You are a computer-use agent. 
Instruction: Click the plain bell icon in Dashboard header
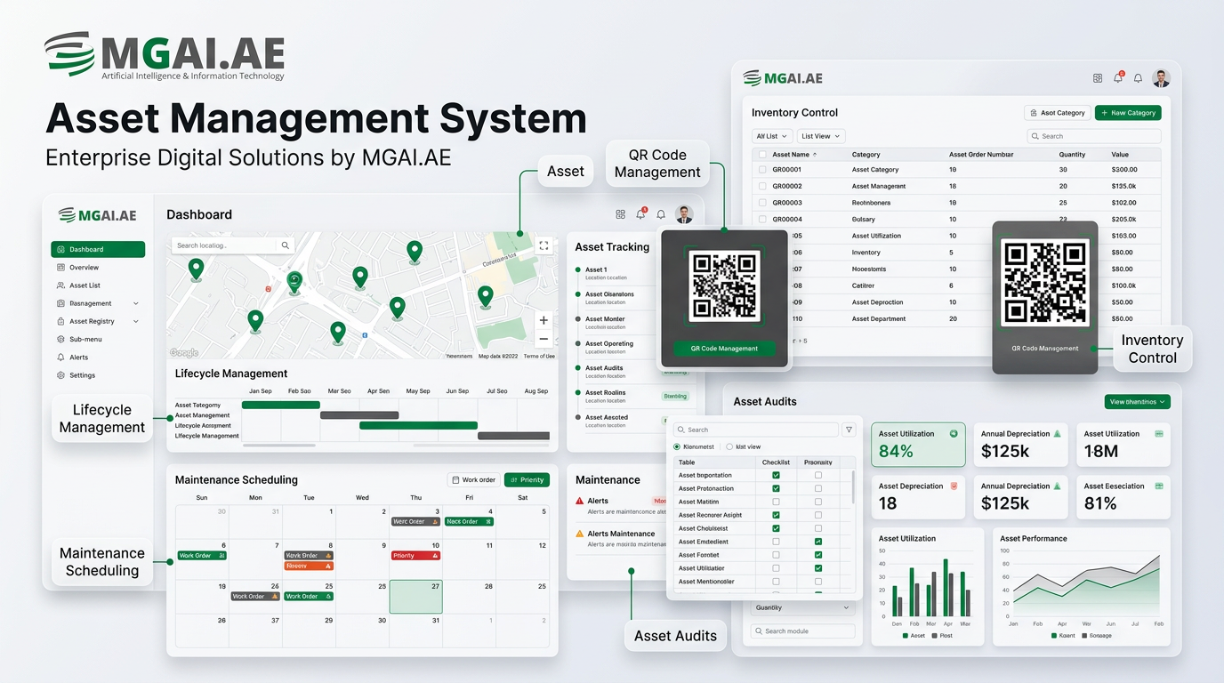(661, 214)
